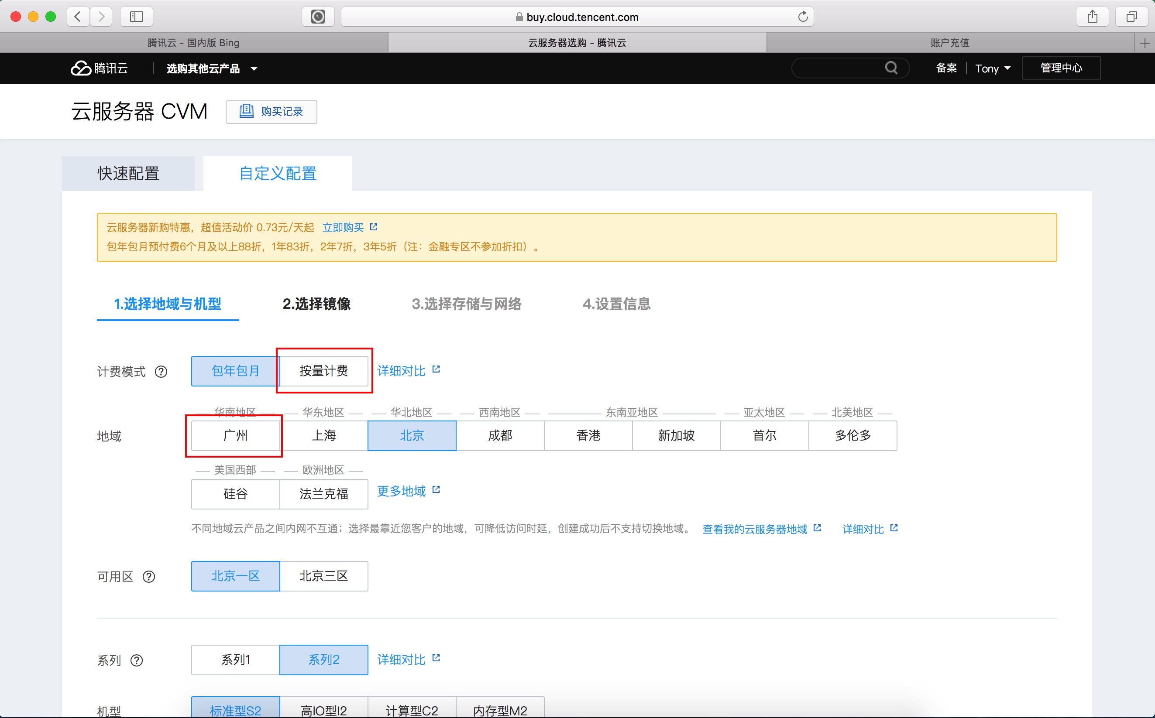
Task: Switch to 快速配置 tab
Action: [128, 173]
